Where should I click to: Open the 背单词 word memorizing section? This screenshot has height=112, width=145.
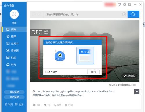(12, 50)
